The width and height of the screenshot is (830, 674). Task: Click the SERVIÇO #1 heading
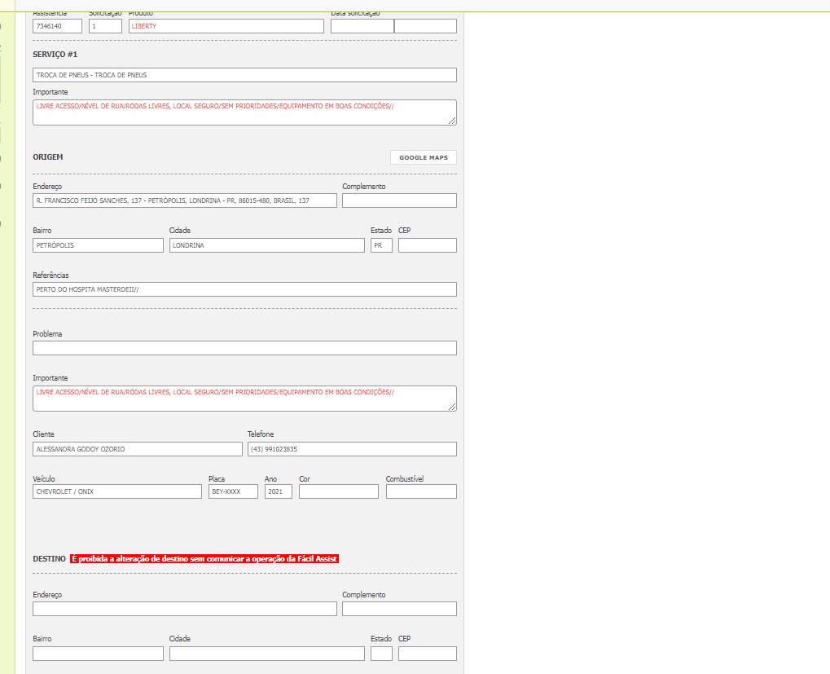click(x=55, y=54)
